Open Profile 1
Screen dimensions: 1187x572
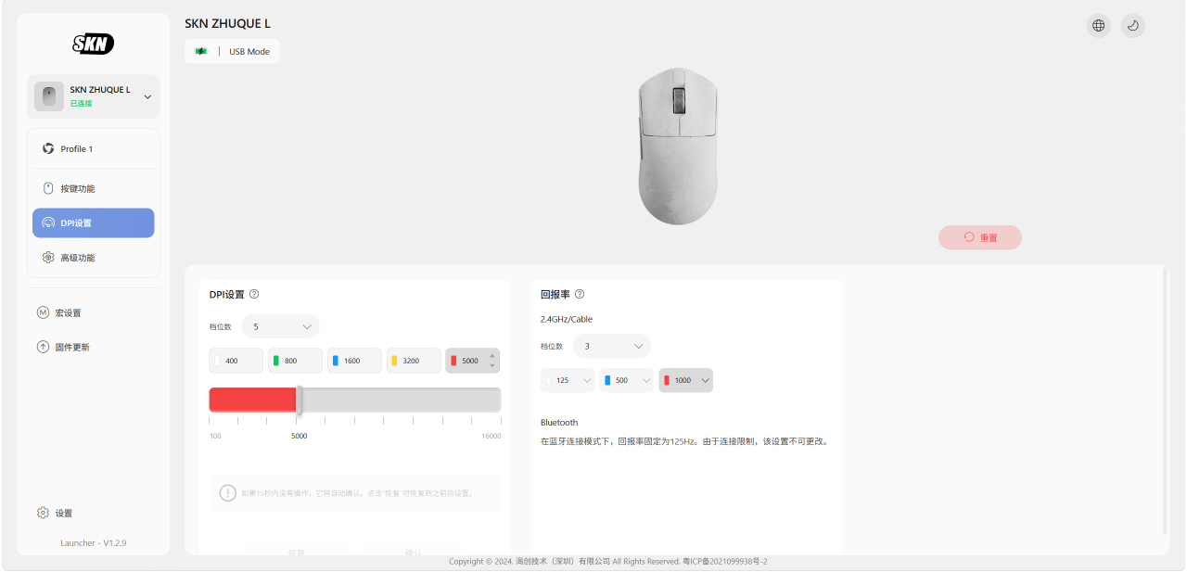[x=93, y=148]
